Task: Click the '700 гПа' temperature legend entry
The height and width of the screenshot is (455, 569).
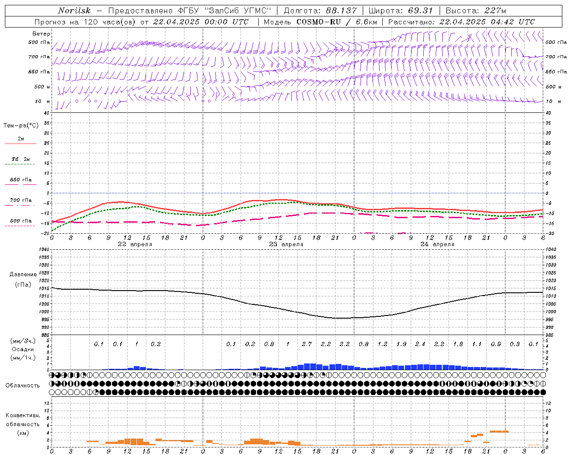Action: [x=21, y=200]
